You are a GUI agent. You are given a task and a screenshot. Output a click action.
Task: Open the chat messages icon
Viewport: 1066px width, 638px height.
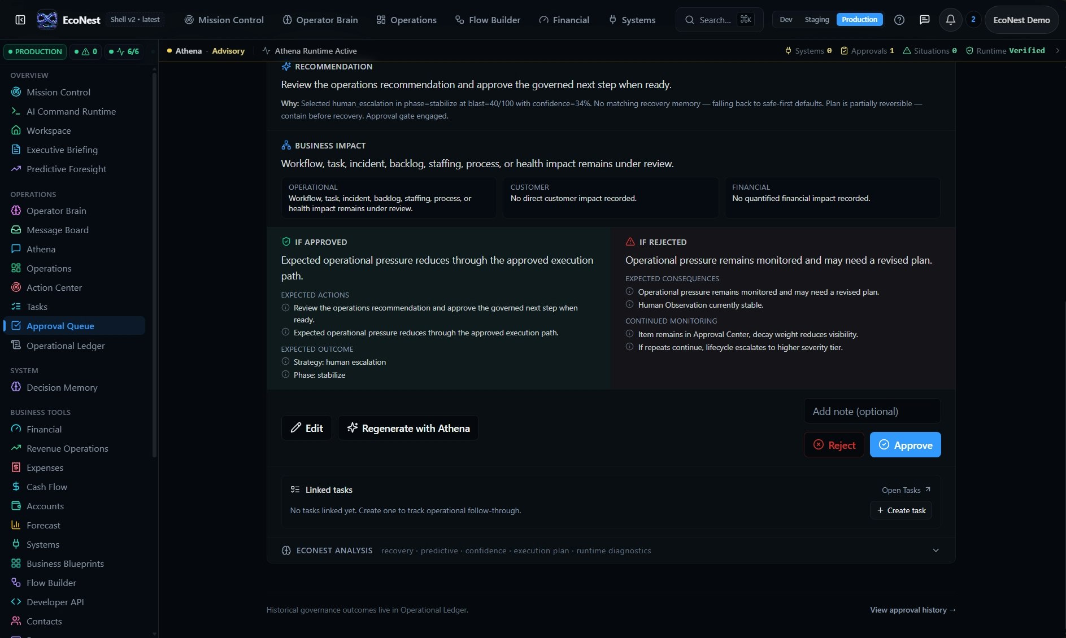click(x=924, y=20)
